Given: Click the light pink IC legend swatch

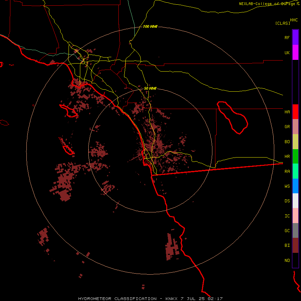Looking at the screenshot, I should pyautogui.click(x=295, y=216).
